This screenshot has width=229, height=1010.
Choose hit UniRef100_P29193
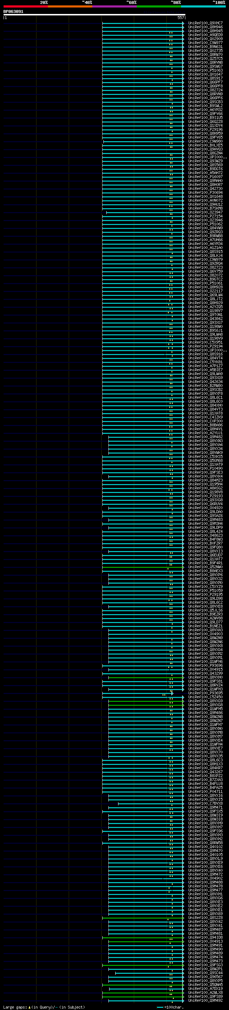click(205, 496)
